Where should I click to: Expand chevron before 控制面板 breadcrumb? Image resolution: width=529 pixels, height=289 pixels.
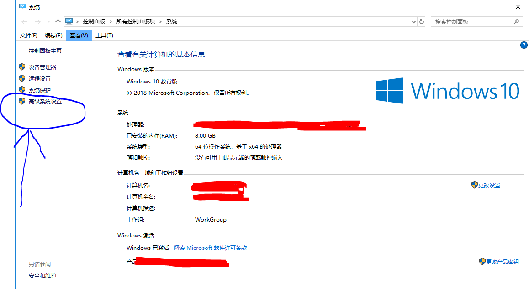click(x=78, y=21)
